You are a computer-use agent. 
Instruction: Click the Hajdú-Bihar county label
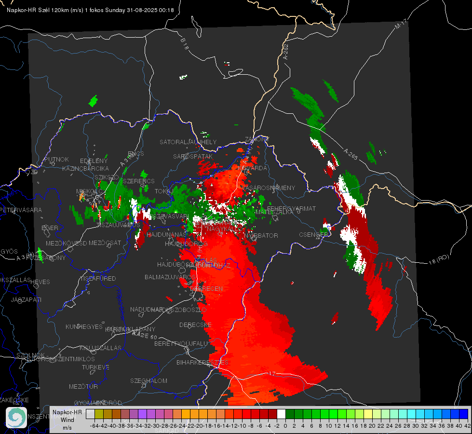coord(121,304)
